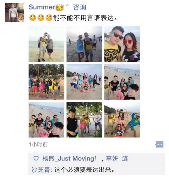169x180 pixels.
Task: Reply to comment 这个必须要表达出来。
Action: tap(84, 170)
